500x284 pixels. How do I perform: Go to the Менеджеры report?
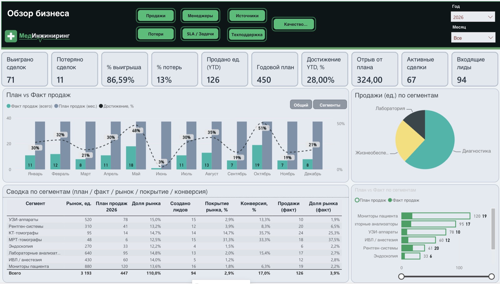[x=200, y=16]
